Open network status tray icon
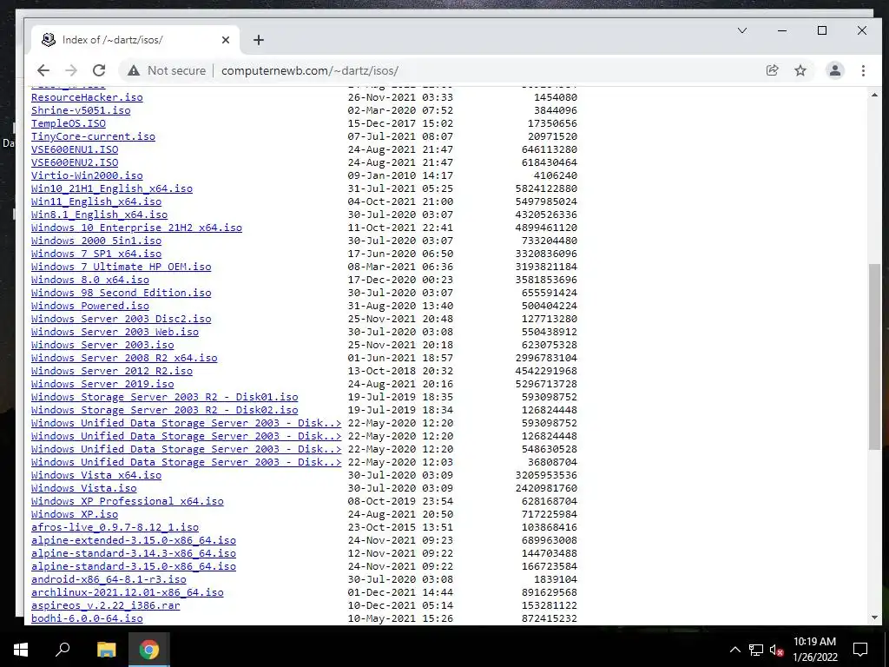This screenshot has height=667, width=889. pyautogui.click(x=756, y=650)
